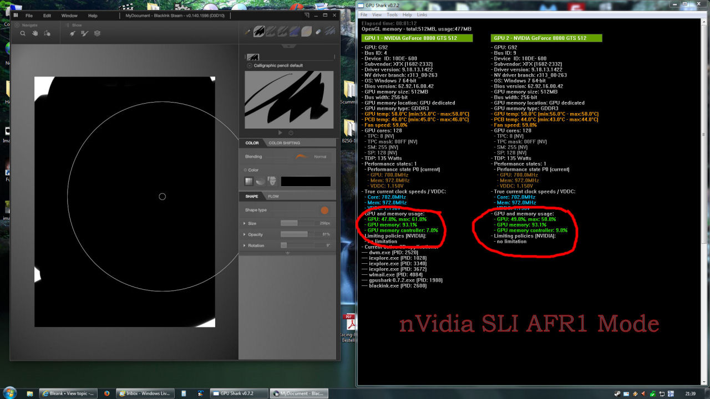Switch to GPU Shark taskbar item
This screenshot has width=710, height=399.
pos(239,393)
